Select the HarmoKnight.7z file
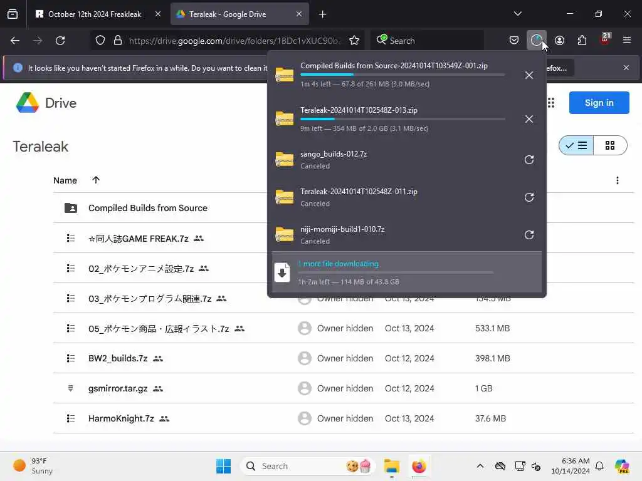 pos(121,418)
